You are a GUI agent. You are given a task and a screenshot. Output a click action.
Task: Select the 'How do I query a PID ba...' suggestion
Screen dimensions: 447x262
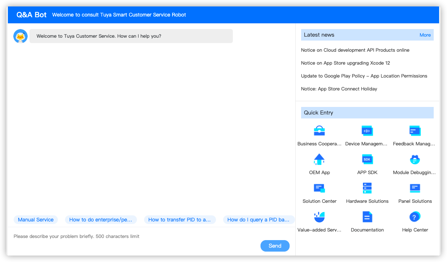click(x=259, y=220)
